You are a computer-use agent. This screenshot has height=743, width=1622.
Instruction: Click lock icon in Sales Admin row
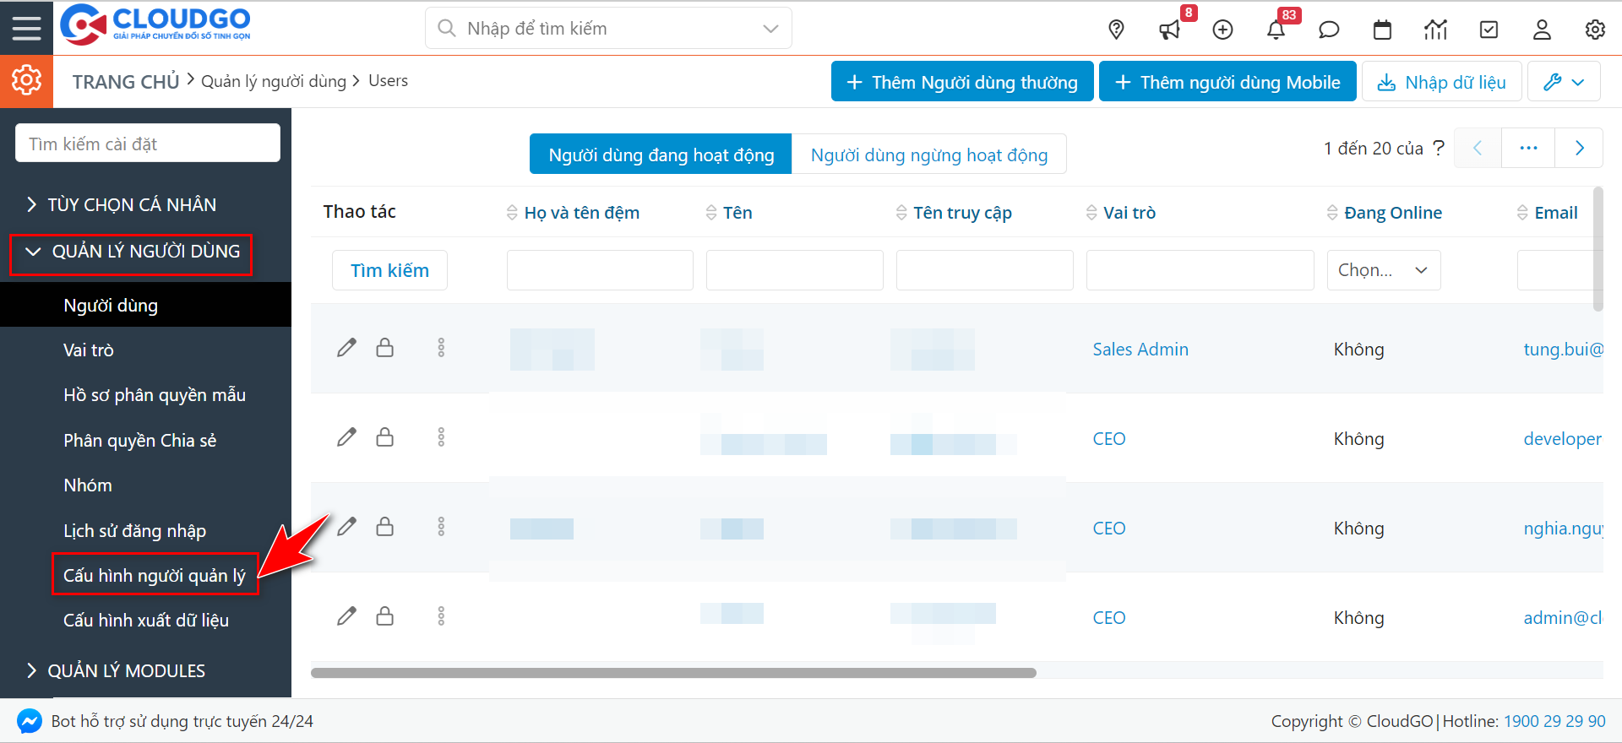[x=385, y=348]
